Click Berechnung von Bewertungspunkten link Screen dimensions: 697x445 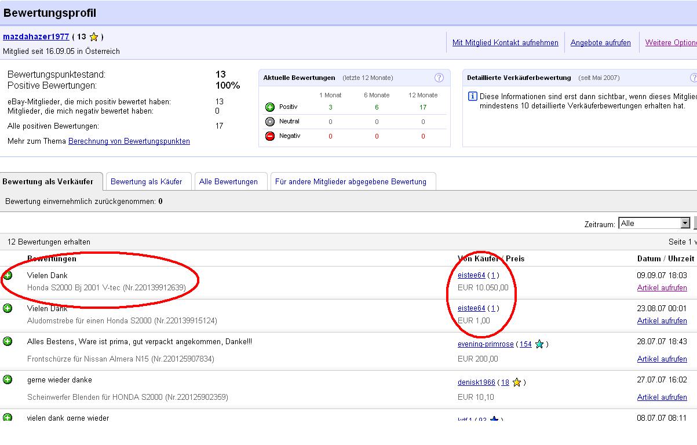[129, 141]
